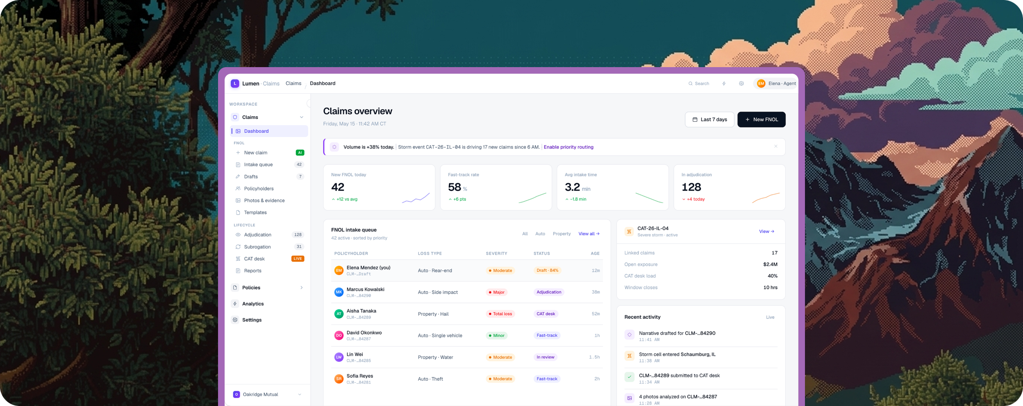The height and width of the screenshot is (406, 1023).
Task: Click the Intake queue document icon
Action: click(x=238, y=165)
